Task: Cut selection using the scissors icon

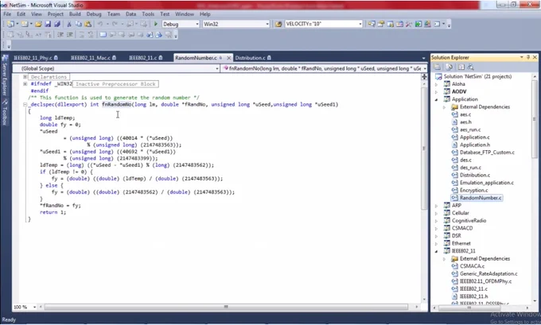Action: pyautogui.click(x=69, y=24)
